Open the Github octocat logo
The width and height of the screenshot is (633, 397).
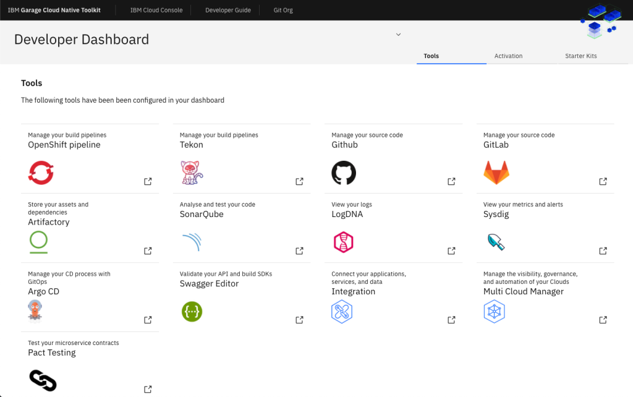click(x=344, y=173)
